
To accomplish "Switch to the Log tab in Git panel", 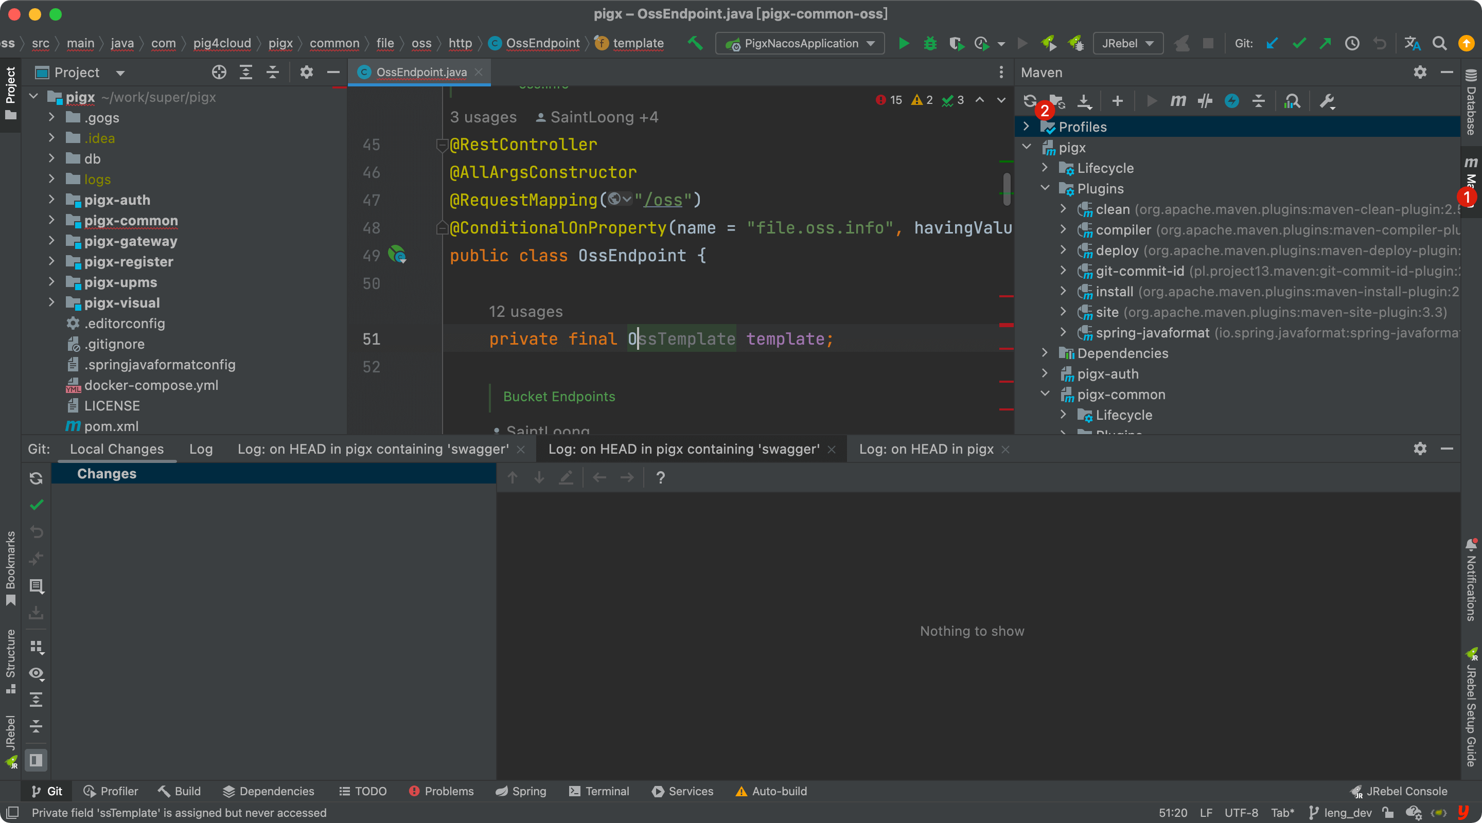I will tap(201, 449).
